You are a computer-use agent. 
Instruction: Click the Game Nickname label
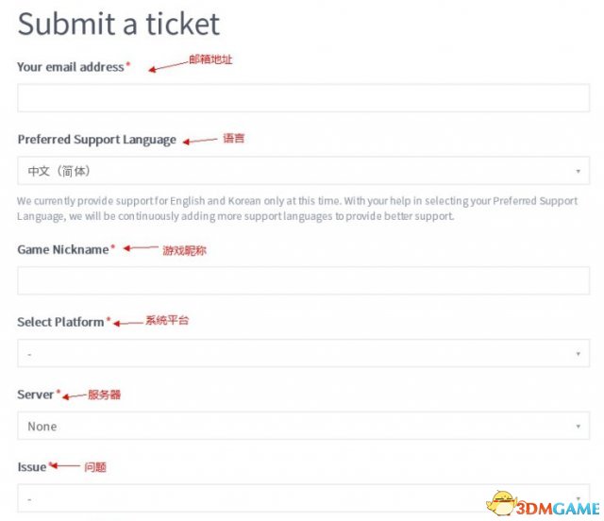tap(63, 250)
